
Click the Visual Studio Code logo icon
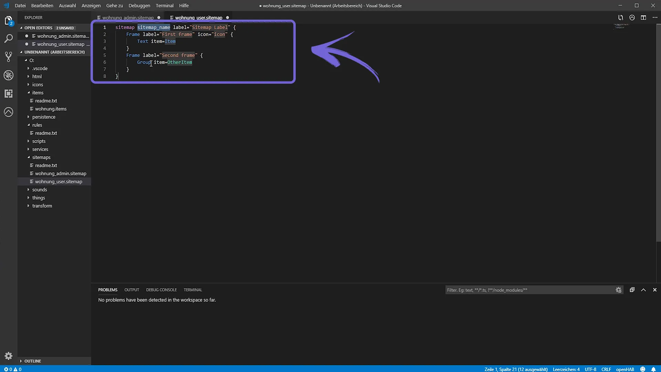coord(6,6)
